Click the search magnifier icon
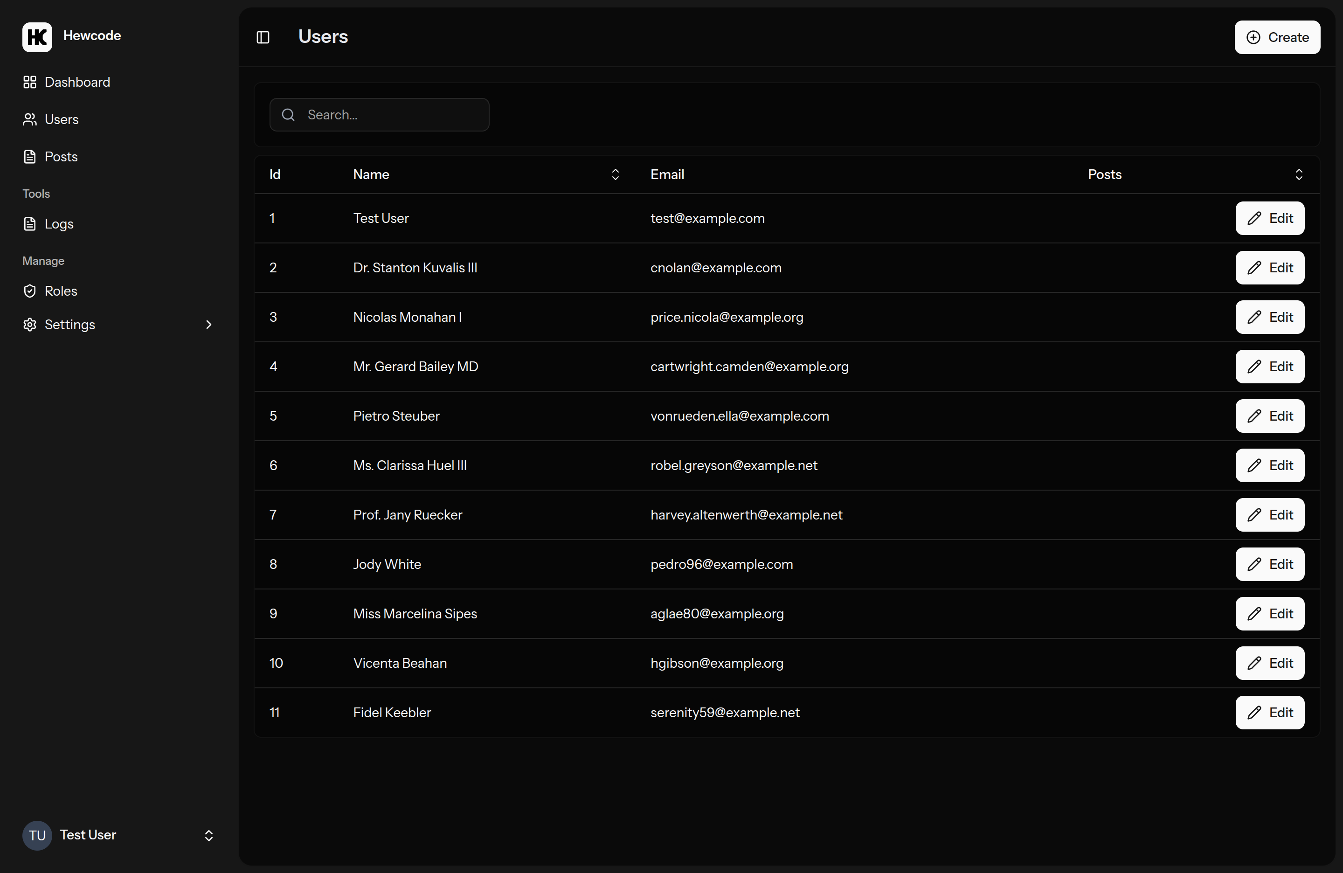Screen dimensions: 1343x873 pos(288,115)
